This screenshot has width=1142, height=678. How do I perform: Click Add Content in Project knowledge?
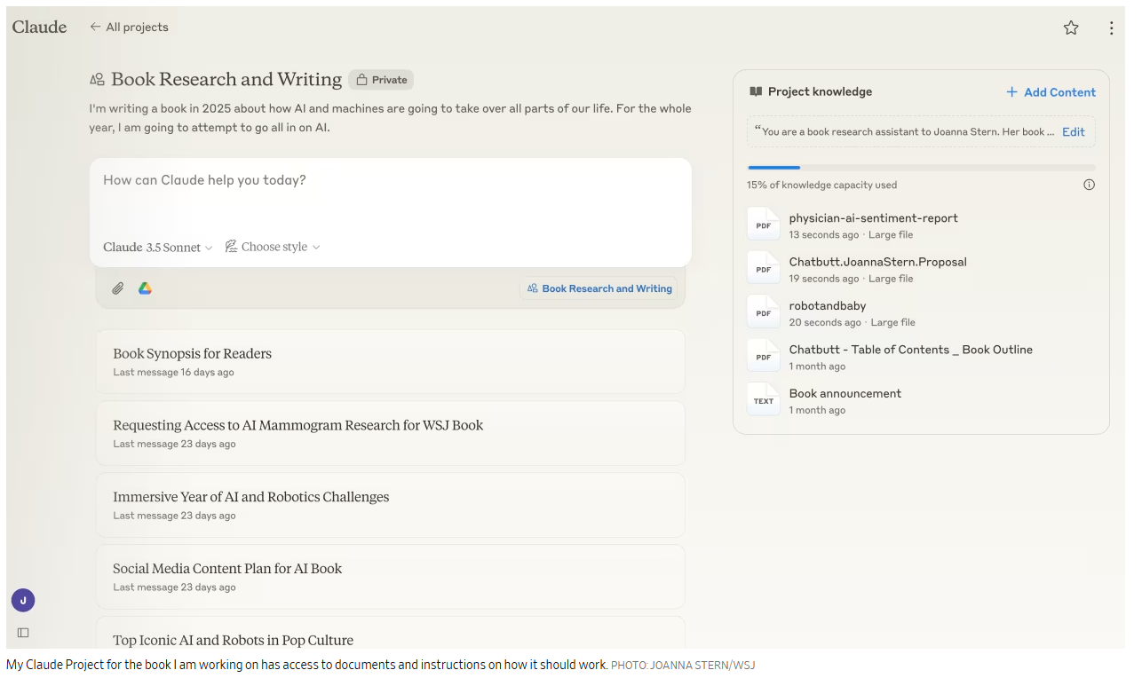(1051, 92)
